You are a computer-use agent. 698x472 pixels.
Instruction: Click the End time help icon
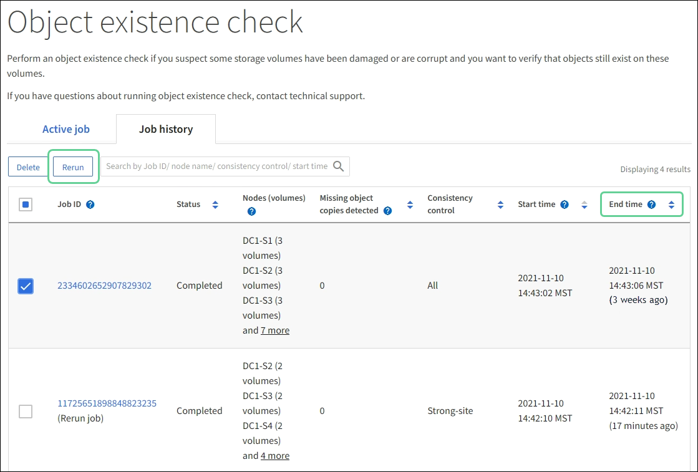click(x=651, y=205)
